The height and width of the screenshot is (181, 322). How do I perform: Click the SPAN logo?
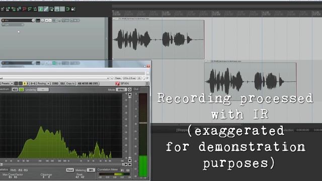pos(122,83)
